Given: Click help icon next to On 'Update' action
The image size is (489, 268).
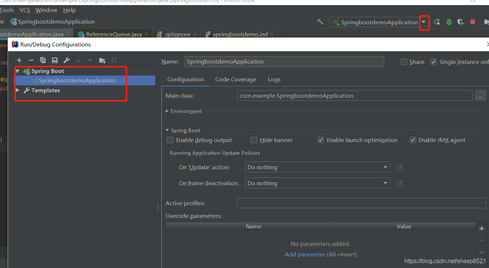Looking at the screenshot, I should coord(400,167).
